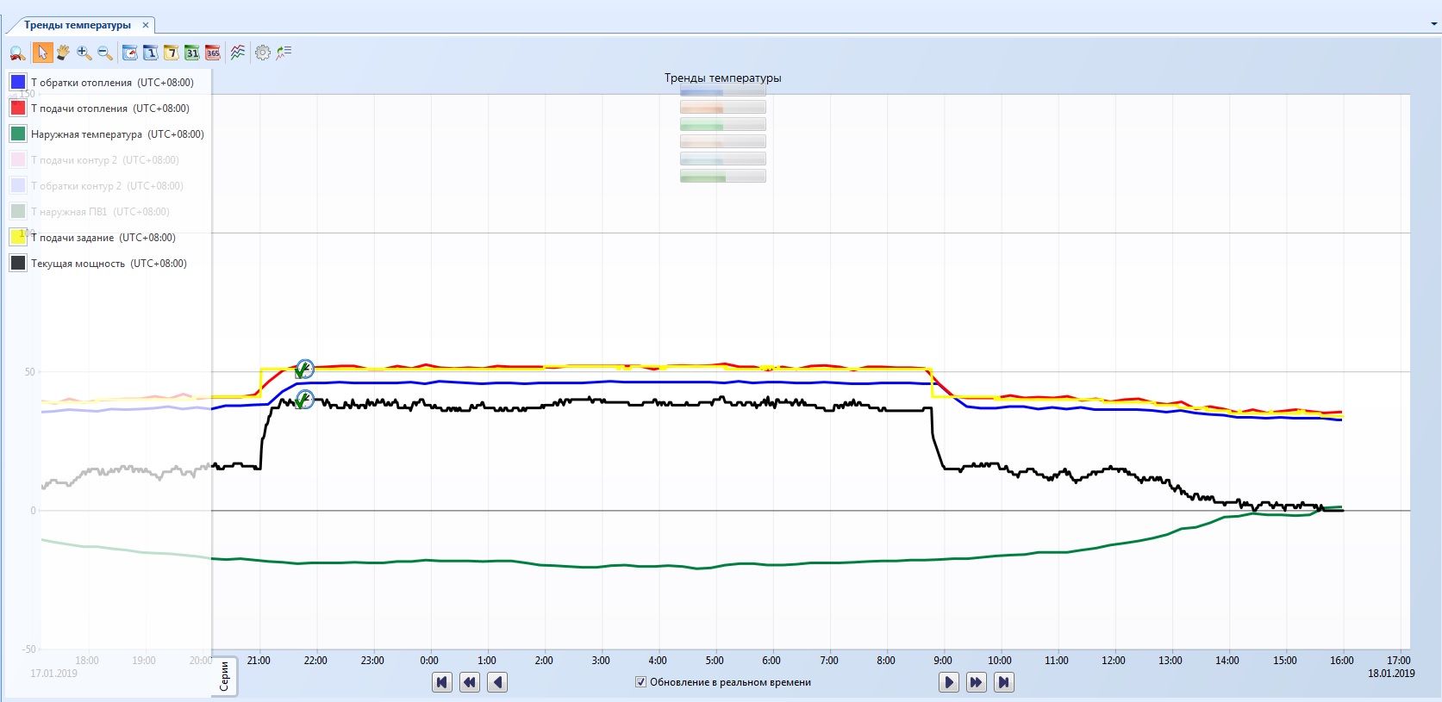Screen dimensions: 1442x702
Task: Pick the 31-day calendar range icon
Action: [x=192, y=53]
